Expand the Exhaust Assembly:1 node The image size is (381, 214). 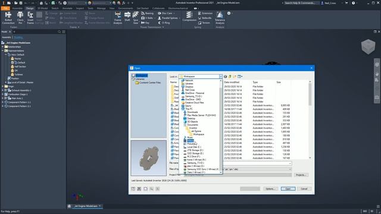(3, 90)
